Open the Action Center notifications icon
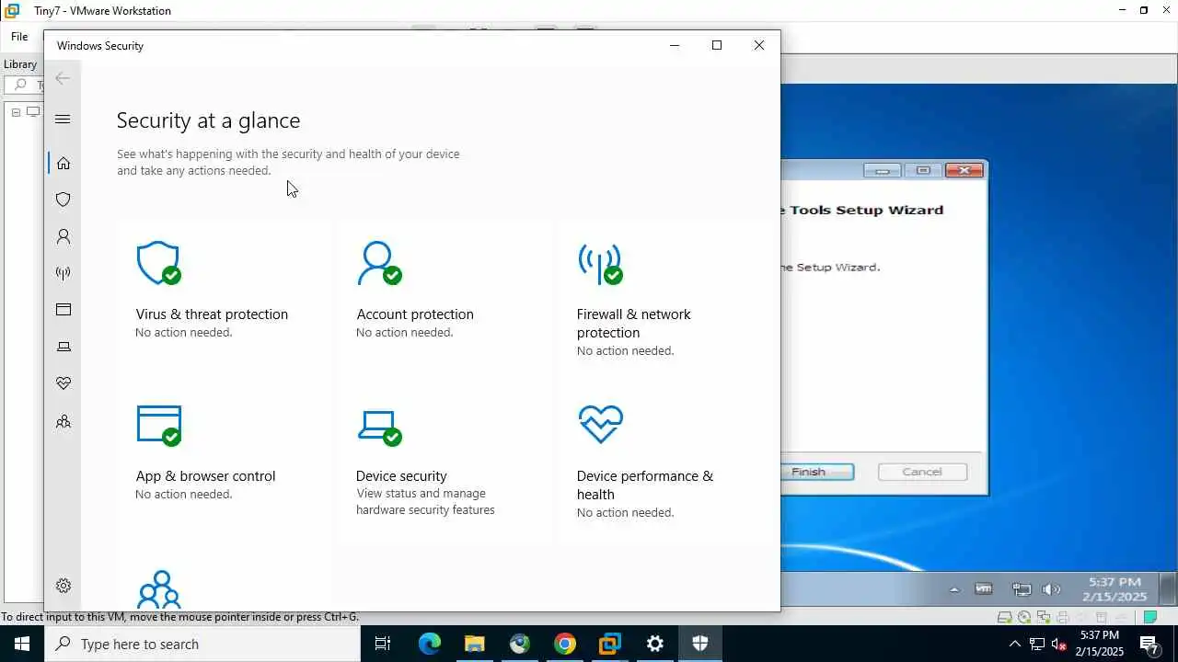The image size is (1178, 662). (x=1150, y=644)
